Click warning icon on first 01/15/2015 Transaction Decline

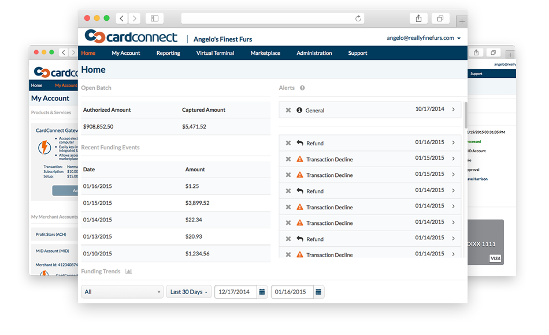[x=300, y=159]
